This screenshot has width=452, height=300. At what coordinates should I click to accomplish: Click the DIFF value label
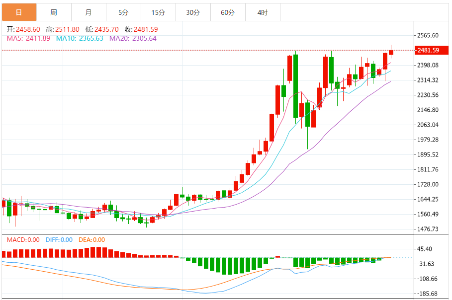(x=59, y=240)
